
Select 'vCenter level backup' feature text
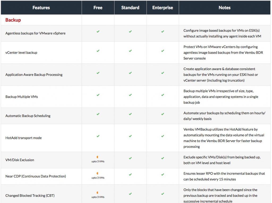pos(21,53)
